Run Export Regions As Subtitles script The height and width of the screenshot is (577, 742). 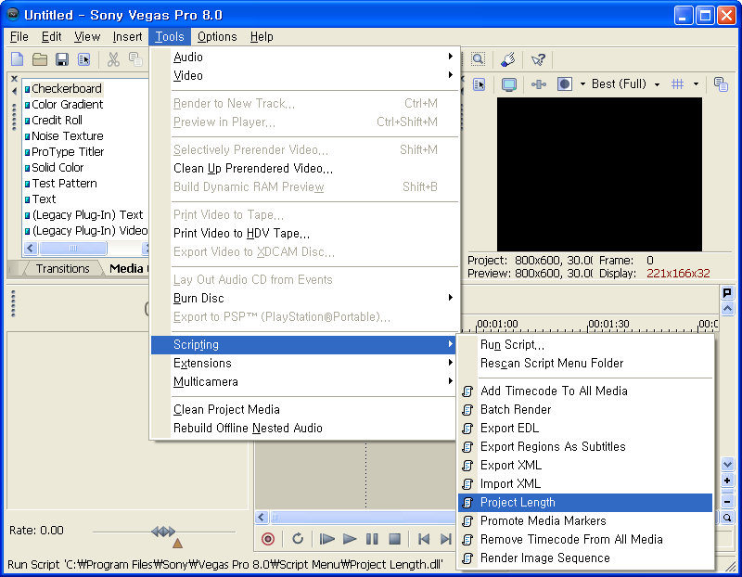(x=585, y=446)
